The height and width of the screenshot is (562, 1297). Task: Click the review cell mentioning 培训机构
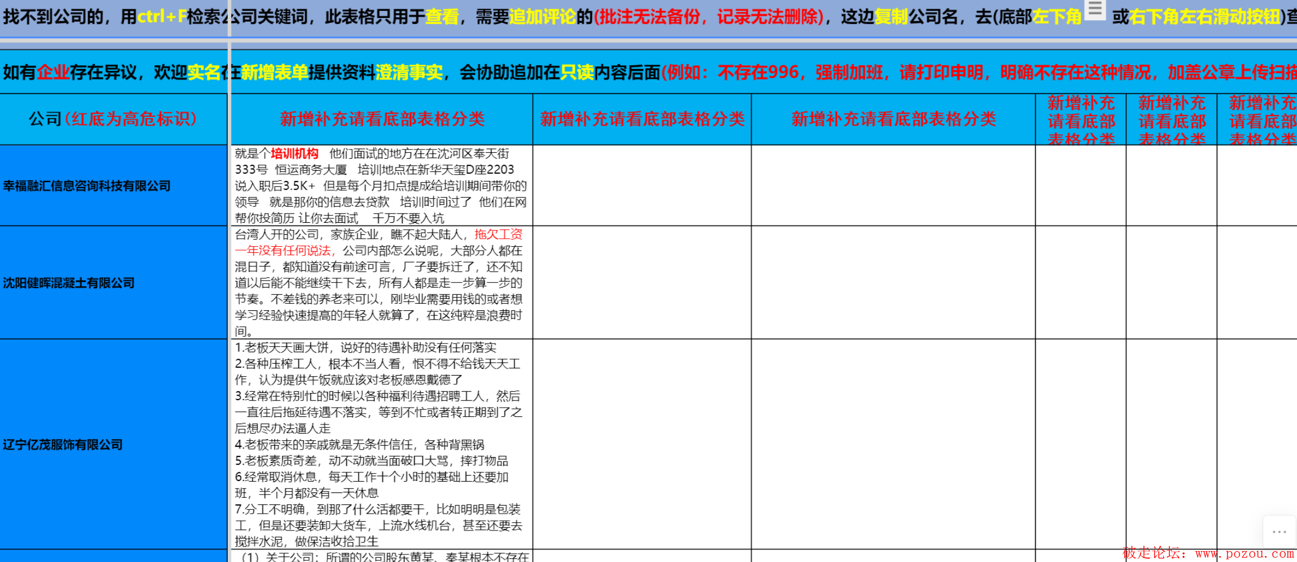coord(381,186)
